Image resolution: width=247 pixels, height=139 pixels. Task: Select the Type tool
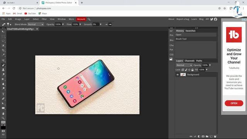pos(3,94)
